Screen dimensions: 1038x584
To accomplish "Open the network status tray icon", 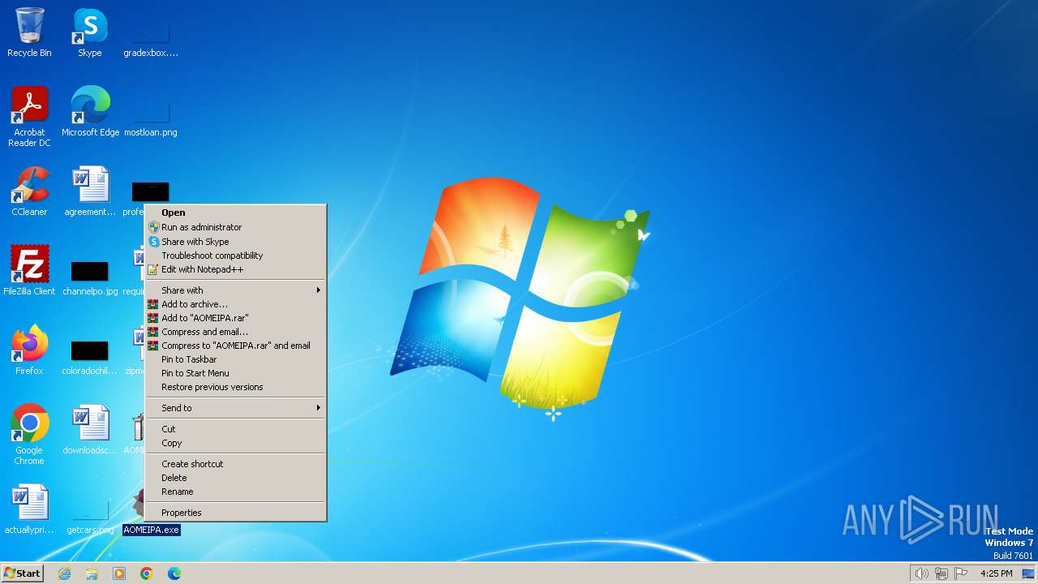I will point(941,573).
